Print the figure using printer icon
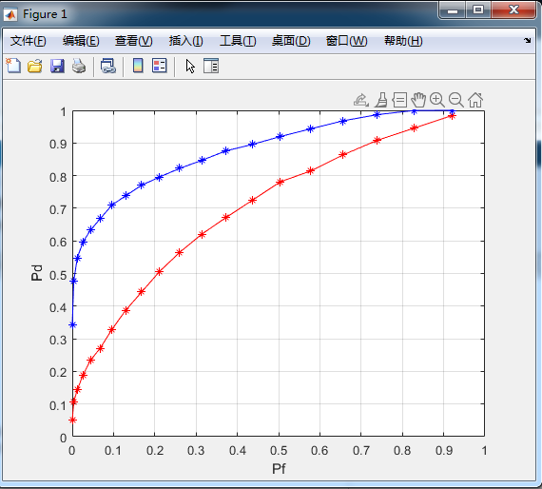This screenshot has height=489, width=542. tap(79, 66)
